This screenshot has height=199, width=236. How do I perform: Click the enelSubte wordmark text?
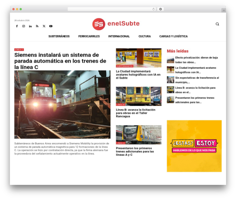pos(124,24)
